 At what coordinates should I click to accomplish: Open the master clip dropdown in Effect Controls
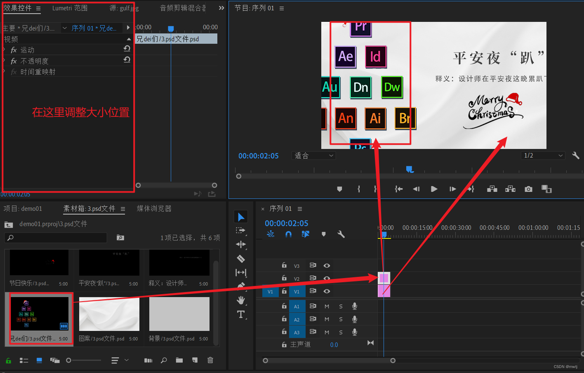coord(65,28)
